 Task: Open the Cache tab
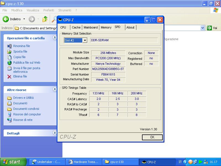tap(76, 27)
